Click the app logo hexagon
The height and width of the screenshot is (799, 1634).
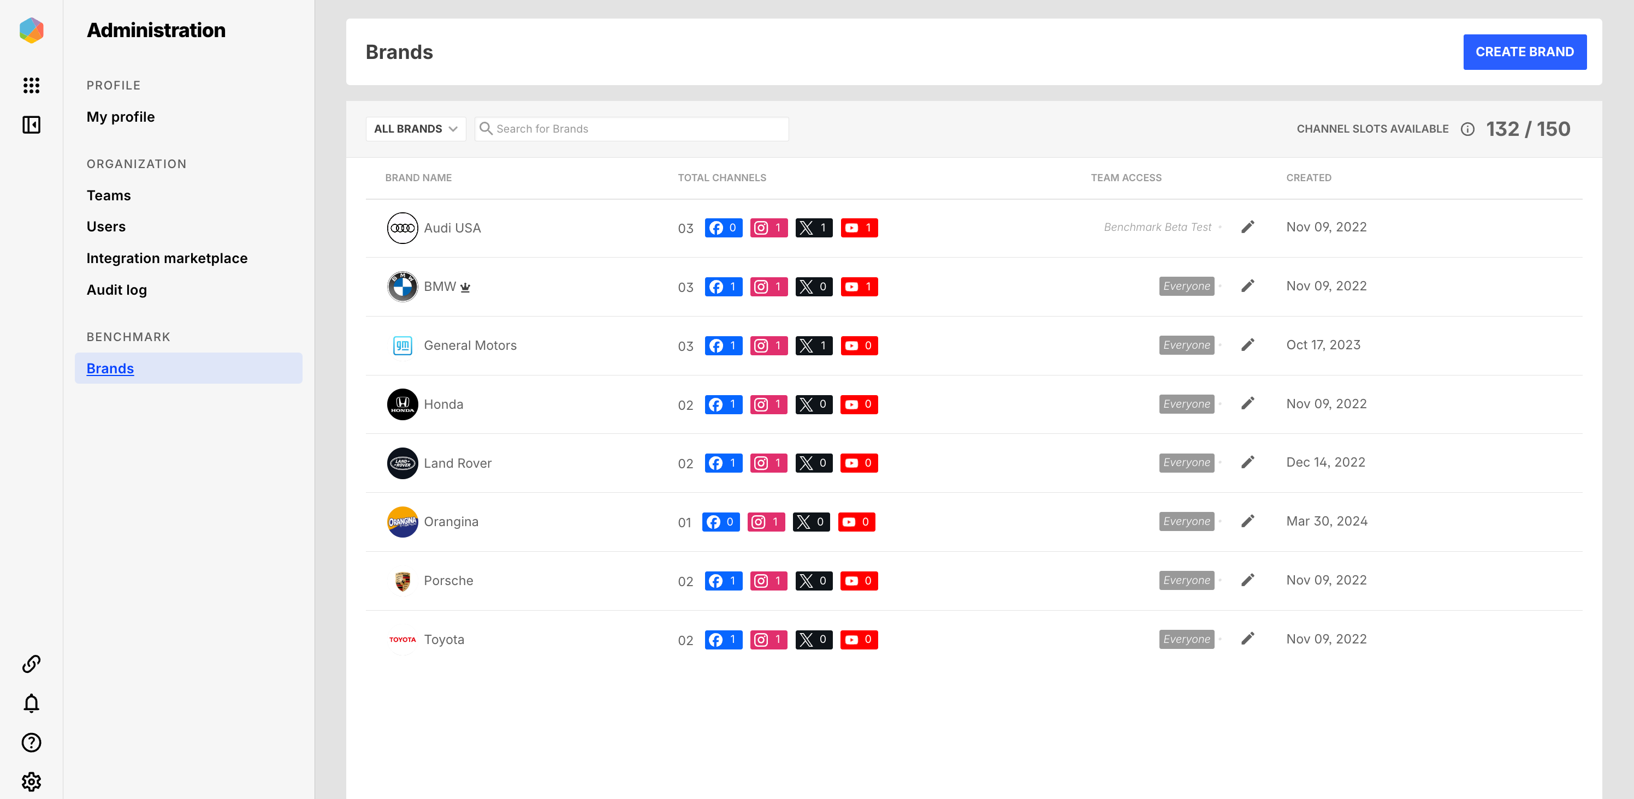pos(31,30)
